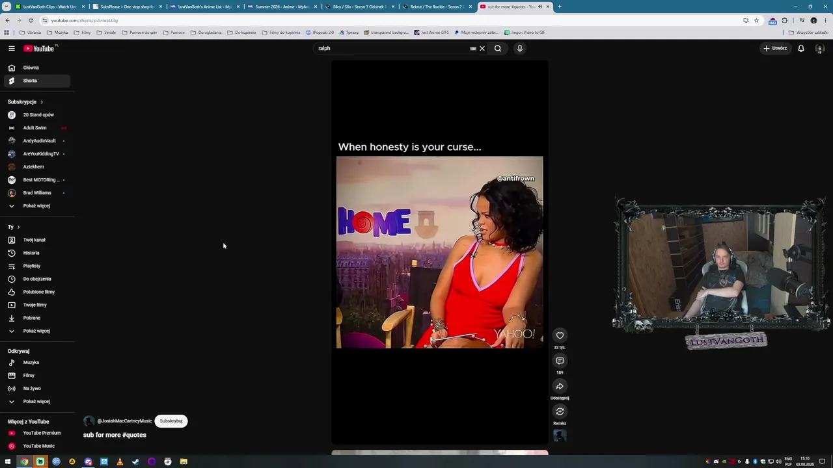The width and height of the screenshot is (833, 468).
Task: Open Playlisty in the sidebar
Action: [36, 266]
